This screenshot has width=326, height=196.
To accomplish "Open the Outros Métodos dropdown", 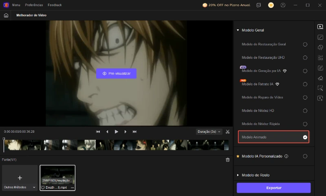I will [x=20, y=187].
